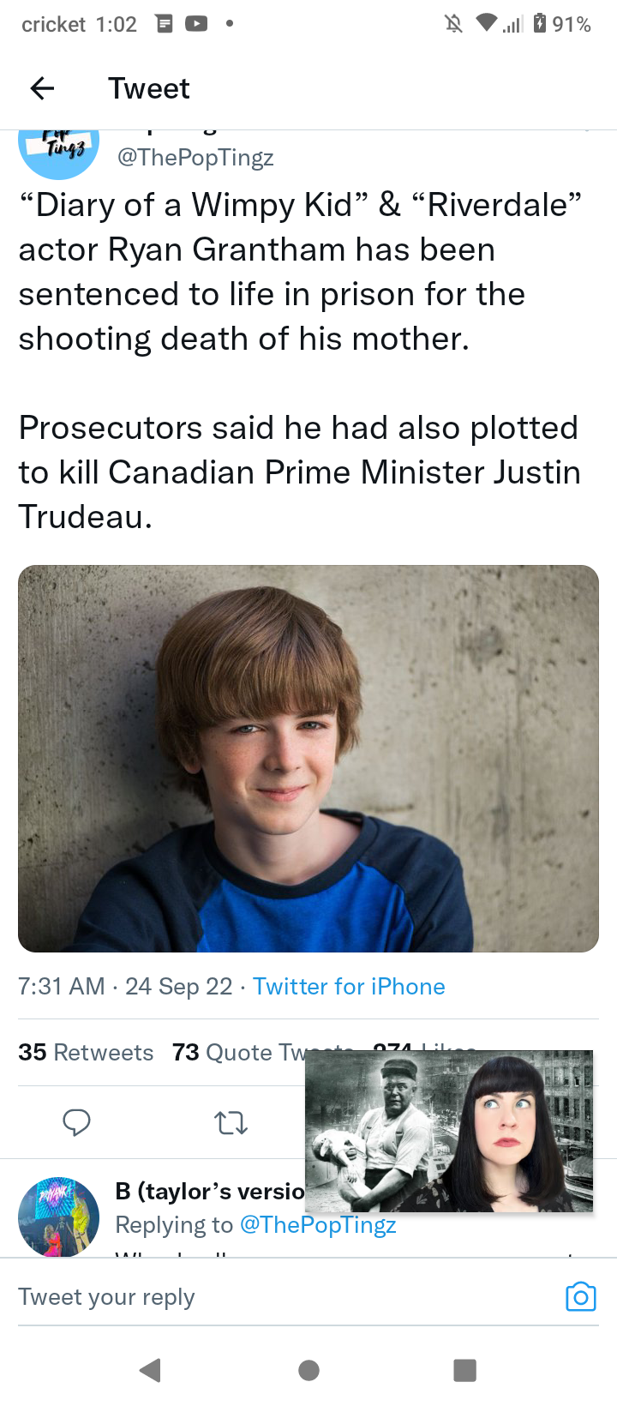Open ThePopTingz profile avatar
The height and width of the screenshot is (1406, 617).
pos(58,152)
